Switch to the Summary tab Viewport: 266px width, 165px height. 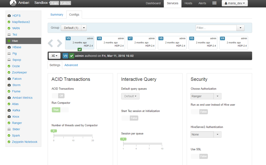57,15
